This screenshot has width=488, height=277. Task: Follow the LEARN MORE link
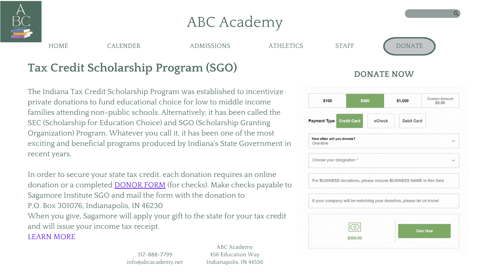(51, 237)
